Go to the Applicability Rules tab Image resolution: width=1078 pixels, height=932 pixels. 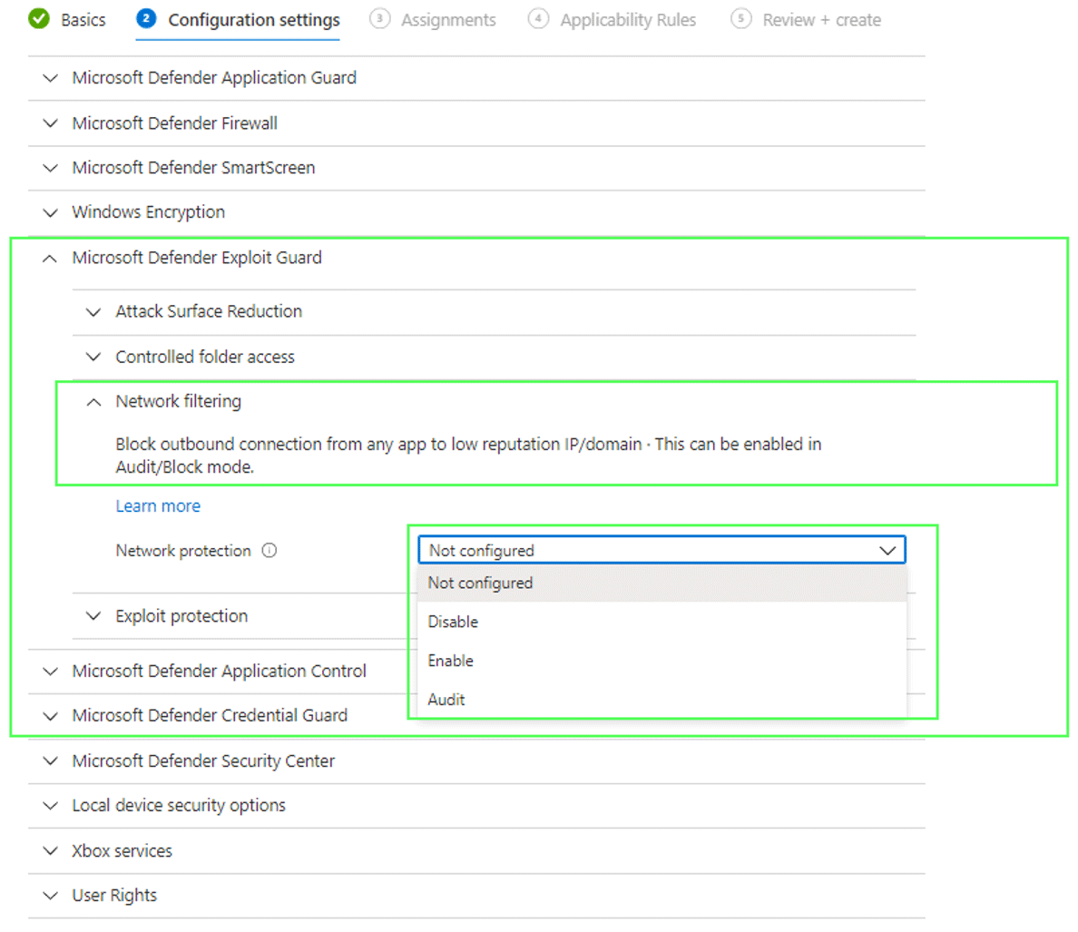pyautogui.click(x=627, y=20)
